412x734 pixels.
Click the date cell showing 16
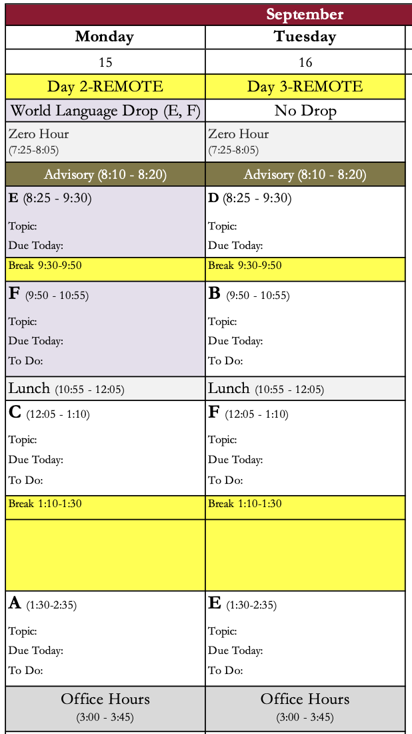305,62
